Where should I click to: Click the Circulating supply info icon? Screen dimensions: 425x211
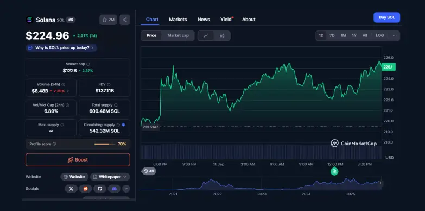(x=118, y=125)
